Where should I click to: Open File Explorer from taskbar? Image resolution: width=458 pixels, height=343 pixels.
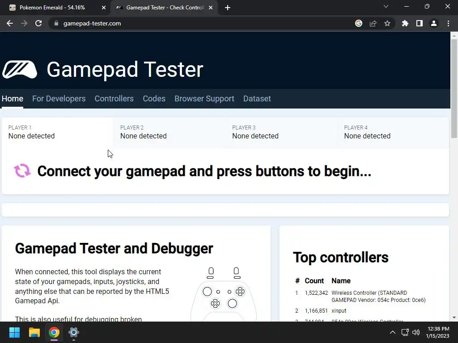[x=34, y=332]
